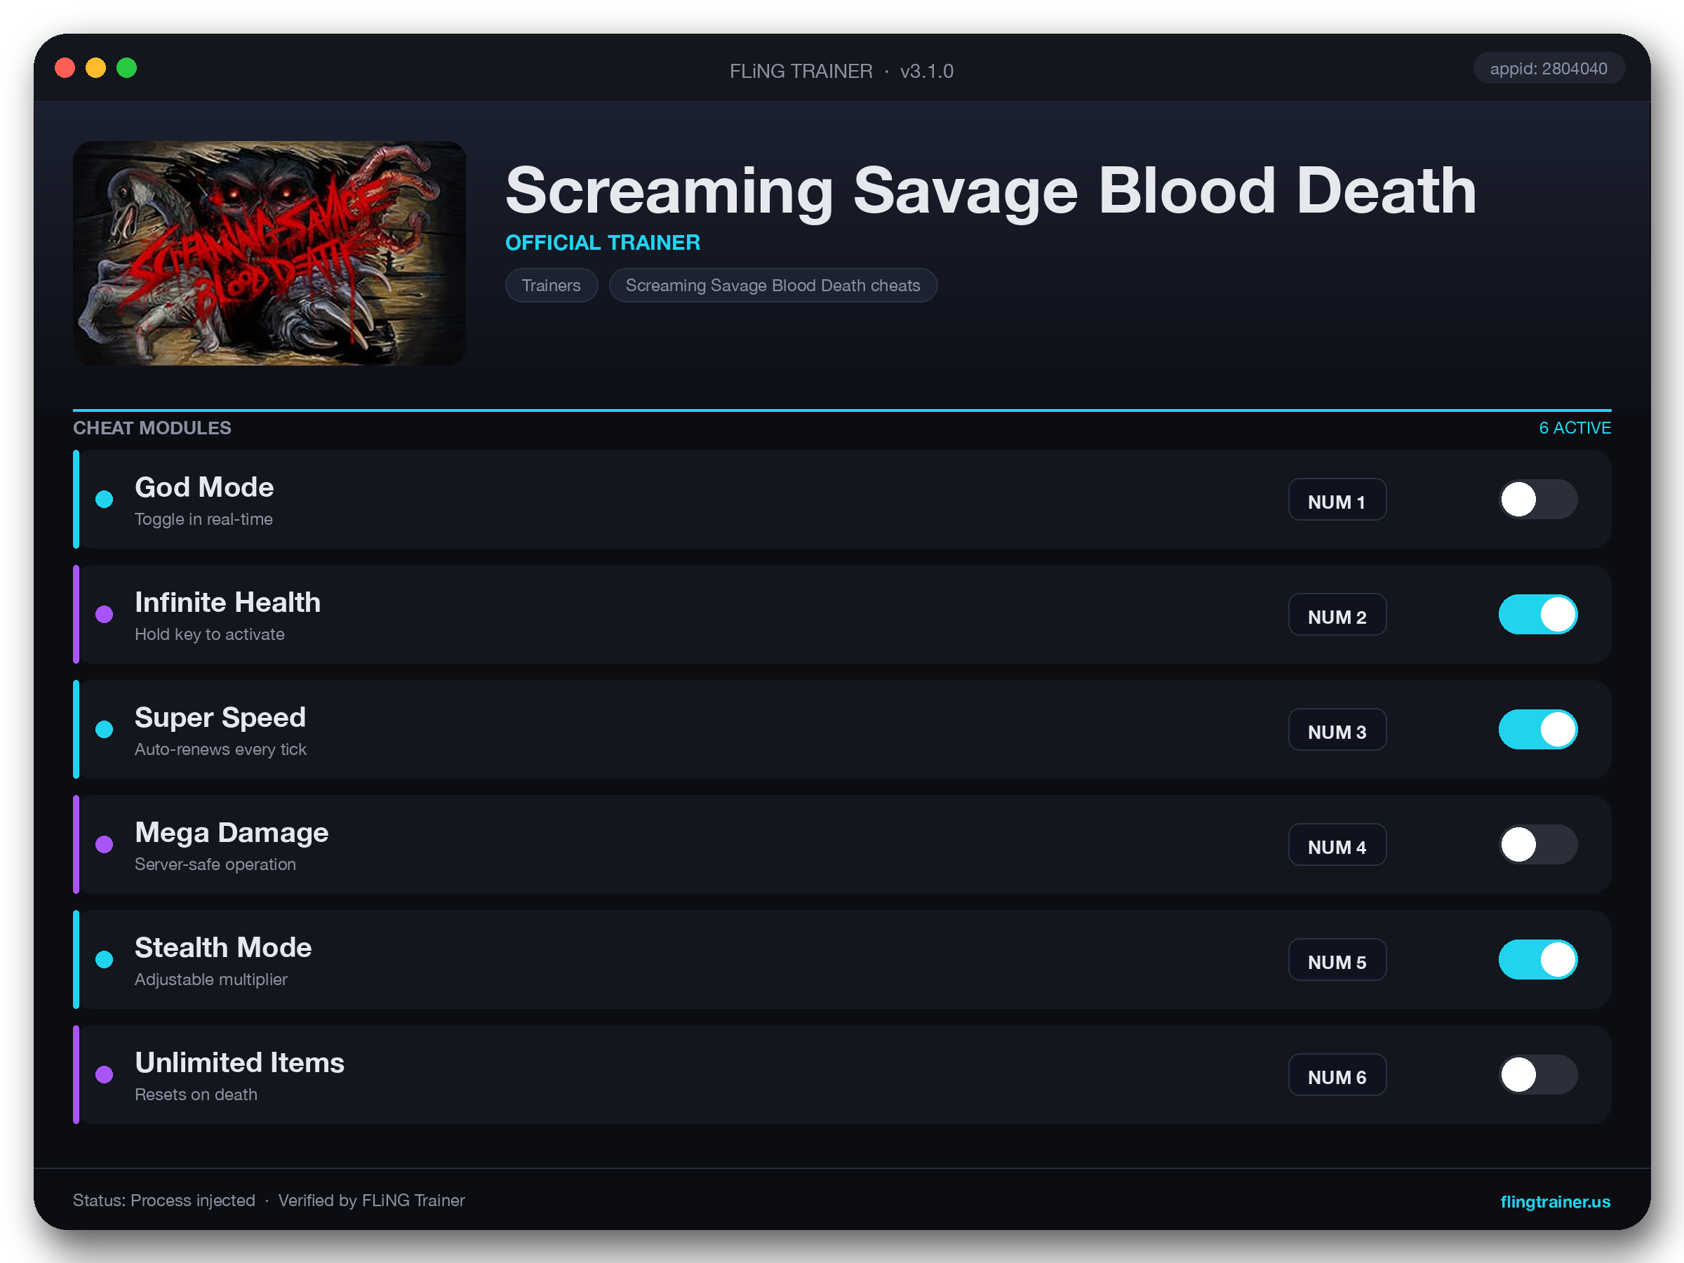This screenshot has width=1684, height=1263.
Task: Click the purple dot beside Mega Damage
Action: click(105, 844)
